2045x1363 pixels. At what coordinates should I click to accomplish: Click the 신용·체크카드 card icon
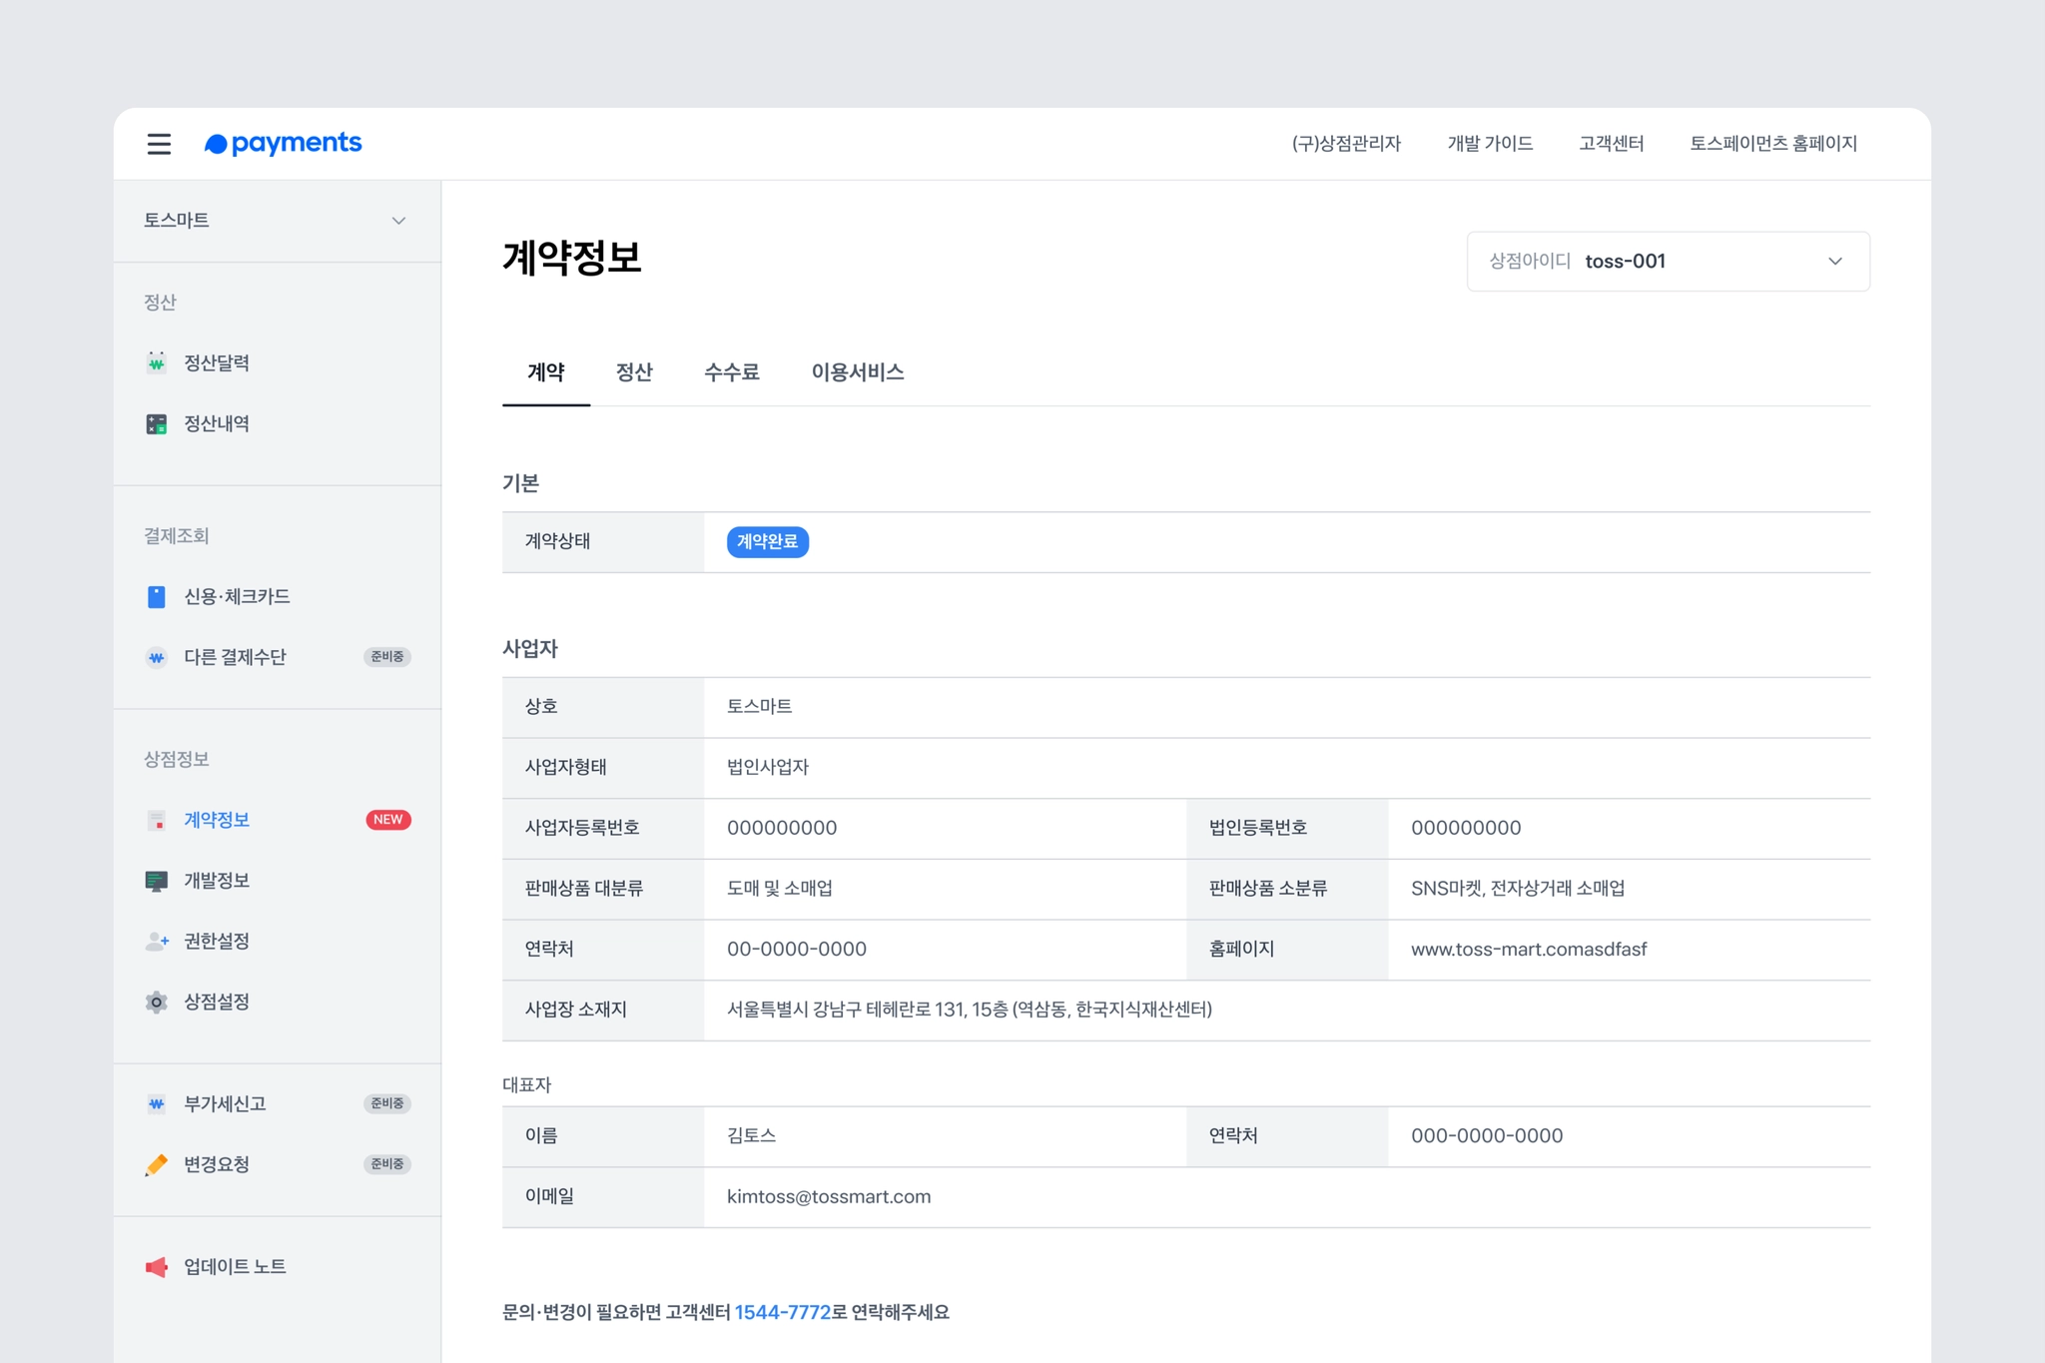157,596
